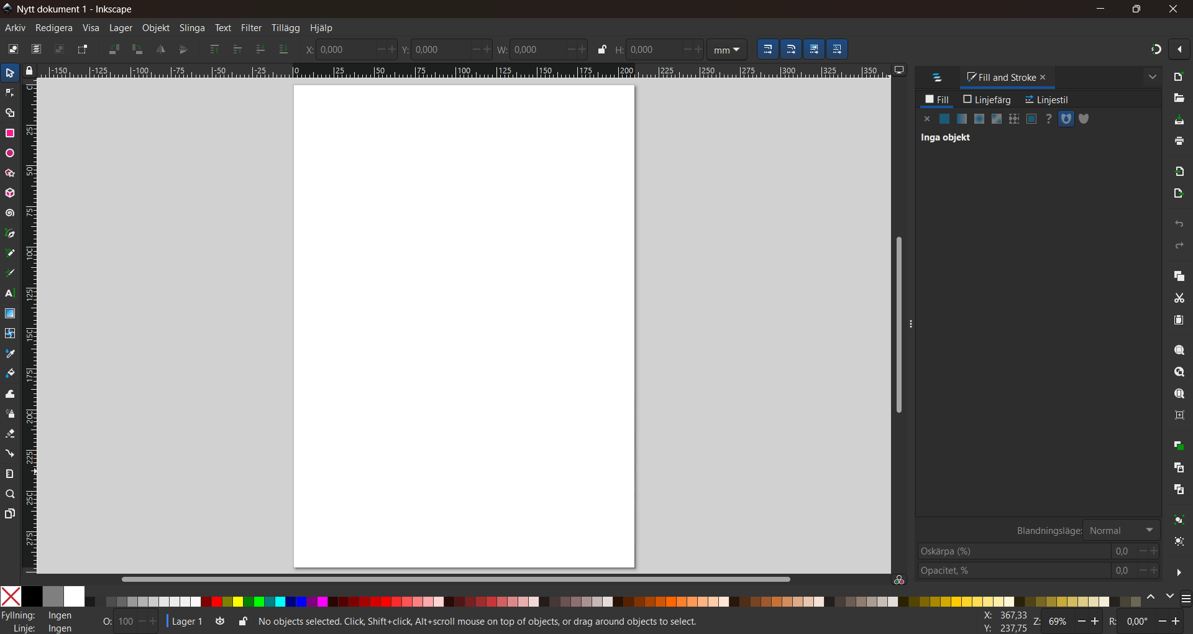Select the Spiral tool
Image resolution: width=1193 pixels, height=634 pixels.
tap(10, 214)
